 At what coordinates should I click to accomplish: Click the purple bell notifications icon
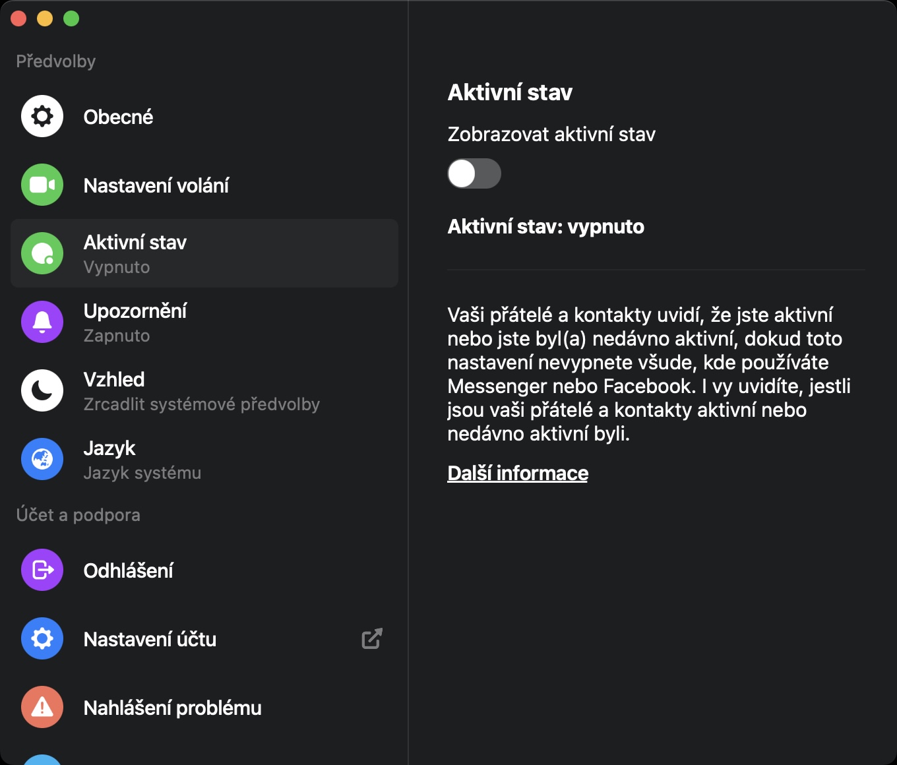[42, 322]
